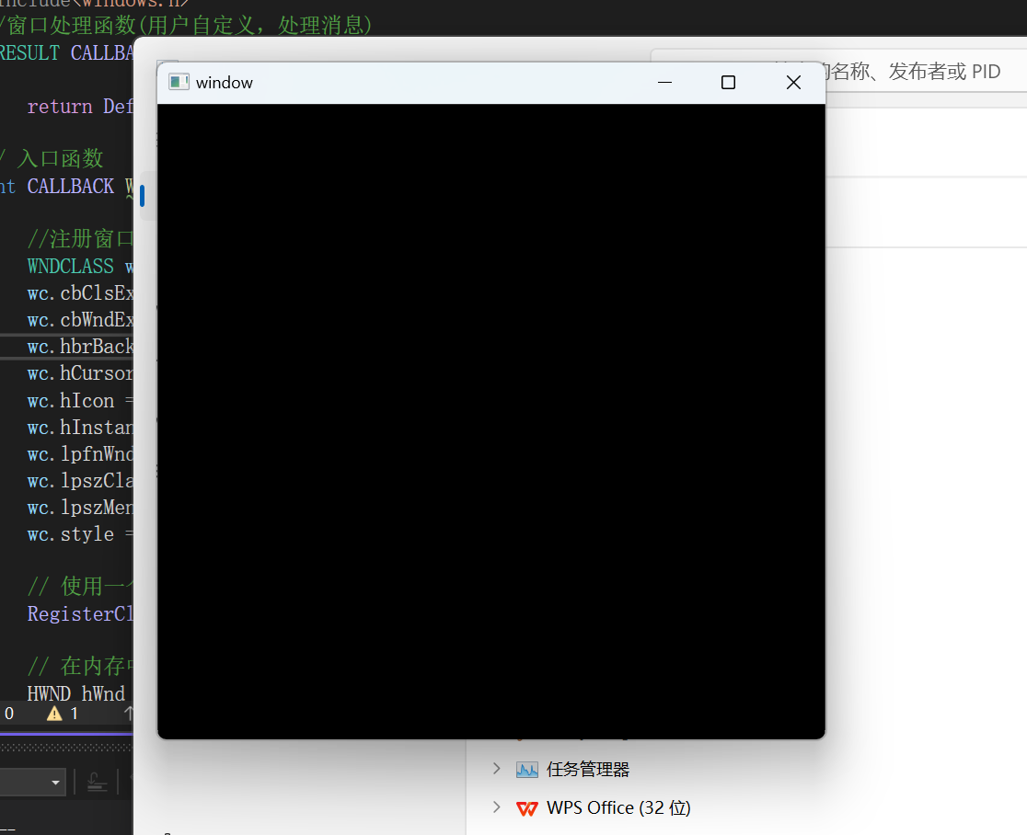Click the 任务管理器 process icon
This screenshot has height=835, width=1027.
527,770
